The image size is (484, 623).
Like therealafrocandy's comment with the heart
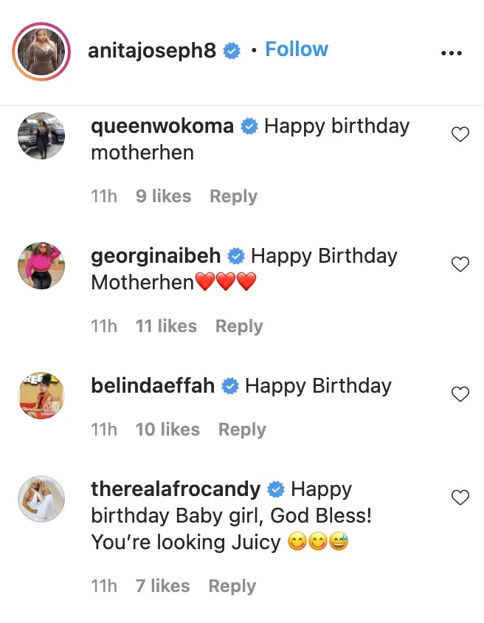(x=460, y=498)
